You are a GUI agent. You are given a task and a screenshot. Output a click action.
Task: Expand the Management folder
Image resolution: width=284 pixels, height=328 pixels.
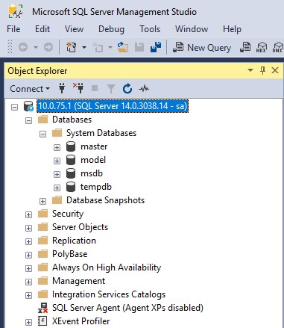(29, 282)
